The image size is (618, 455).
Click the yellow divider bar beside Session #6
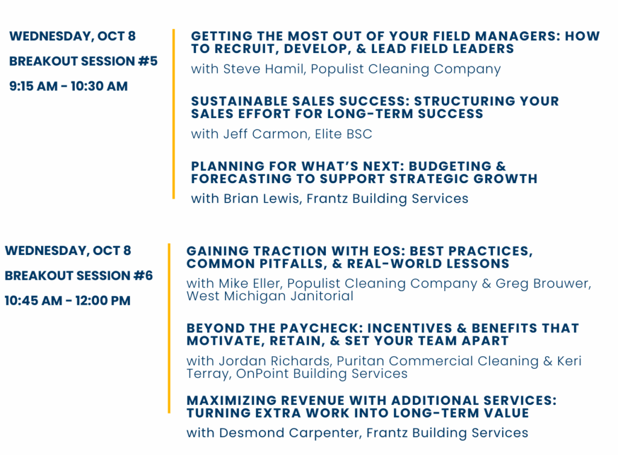pos(169,328)
